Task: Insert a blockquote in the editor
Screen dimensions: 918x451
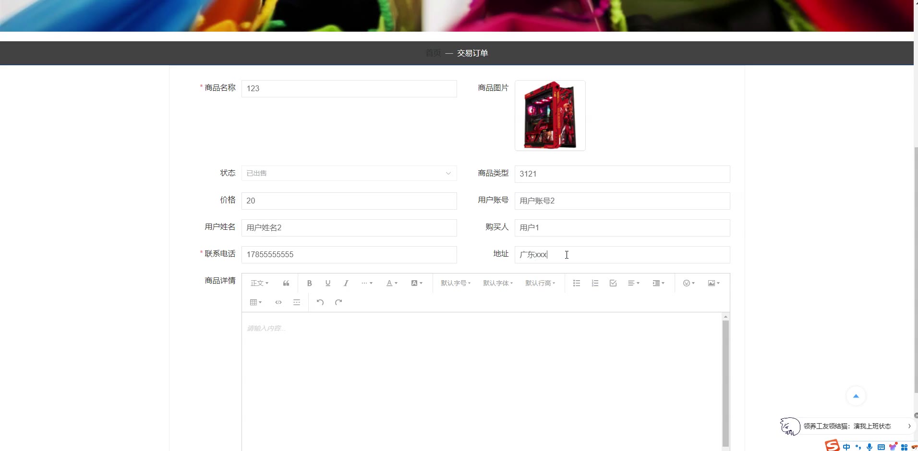Action: coord(286,283)
